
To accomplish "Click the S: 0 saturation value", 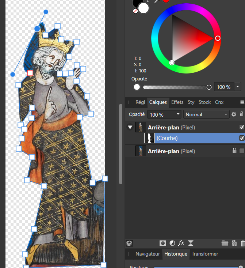I will click(137, 65).
